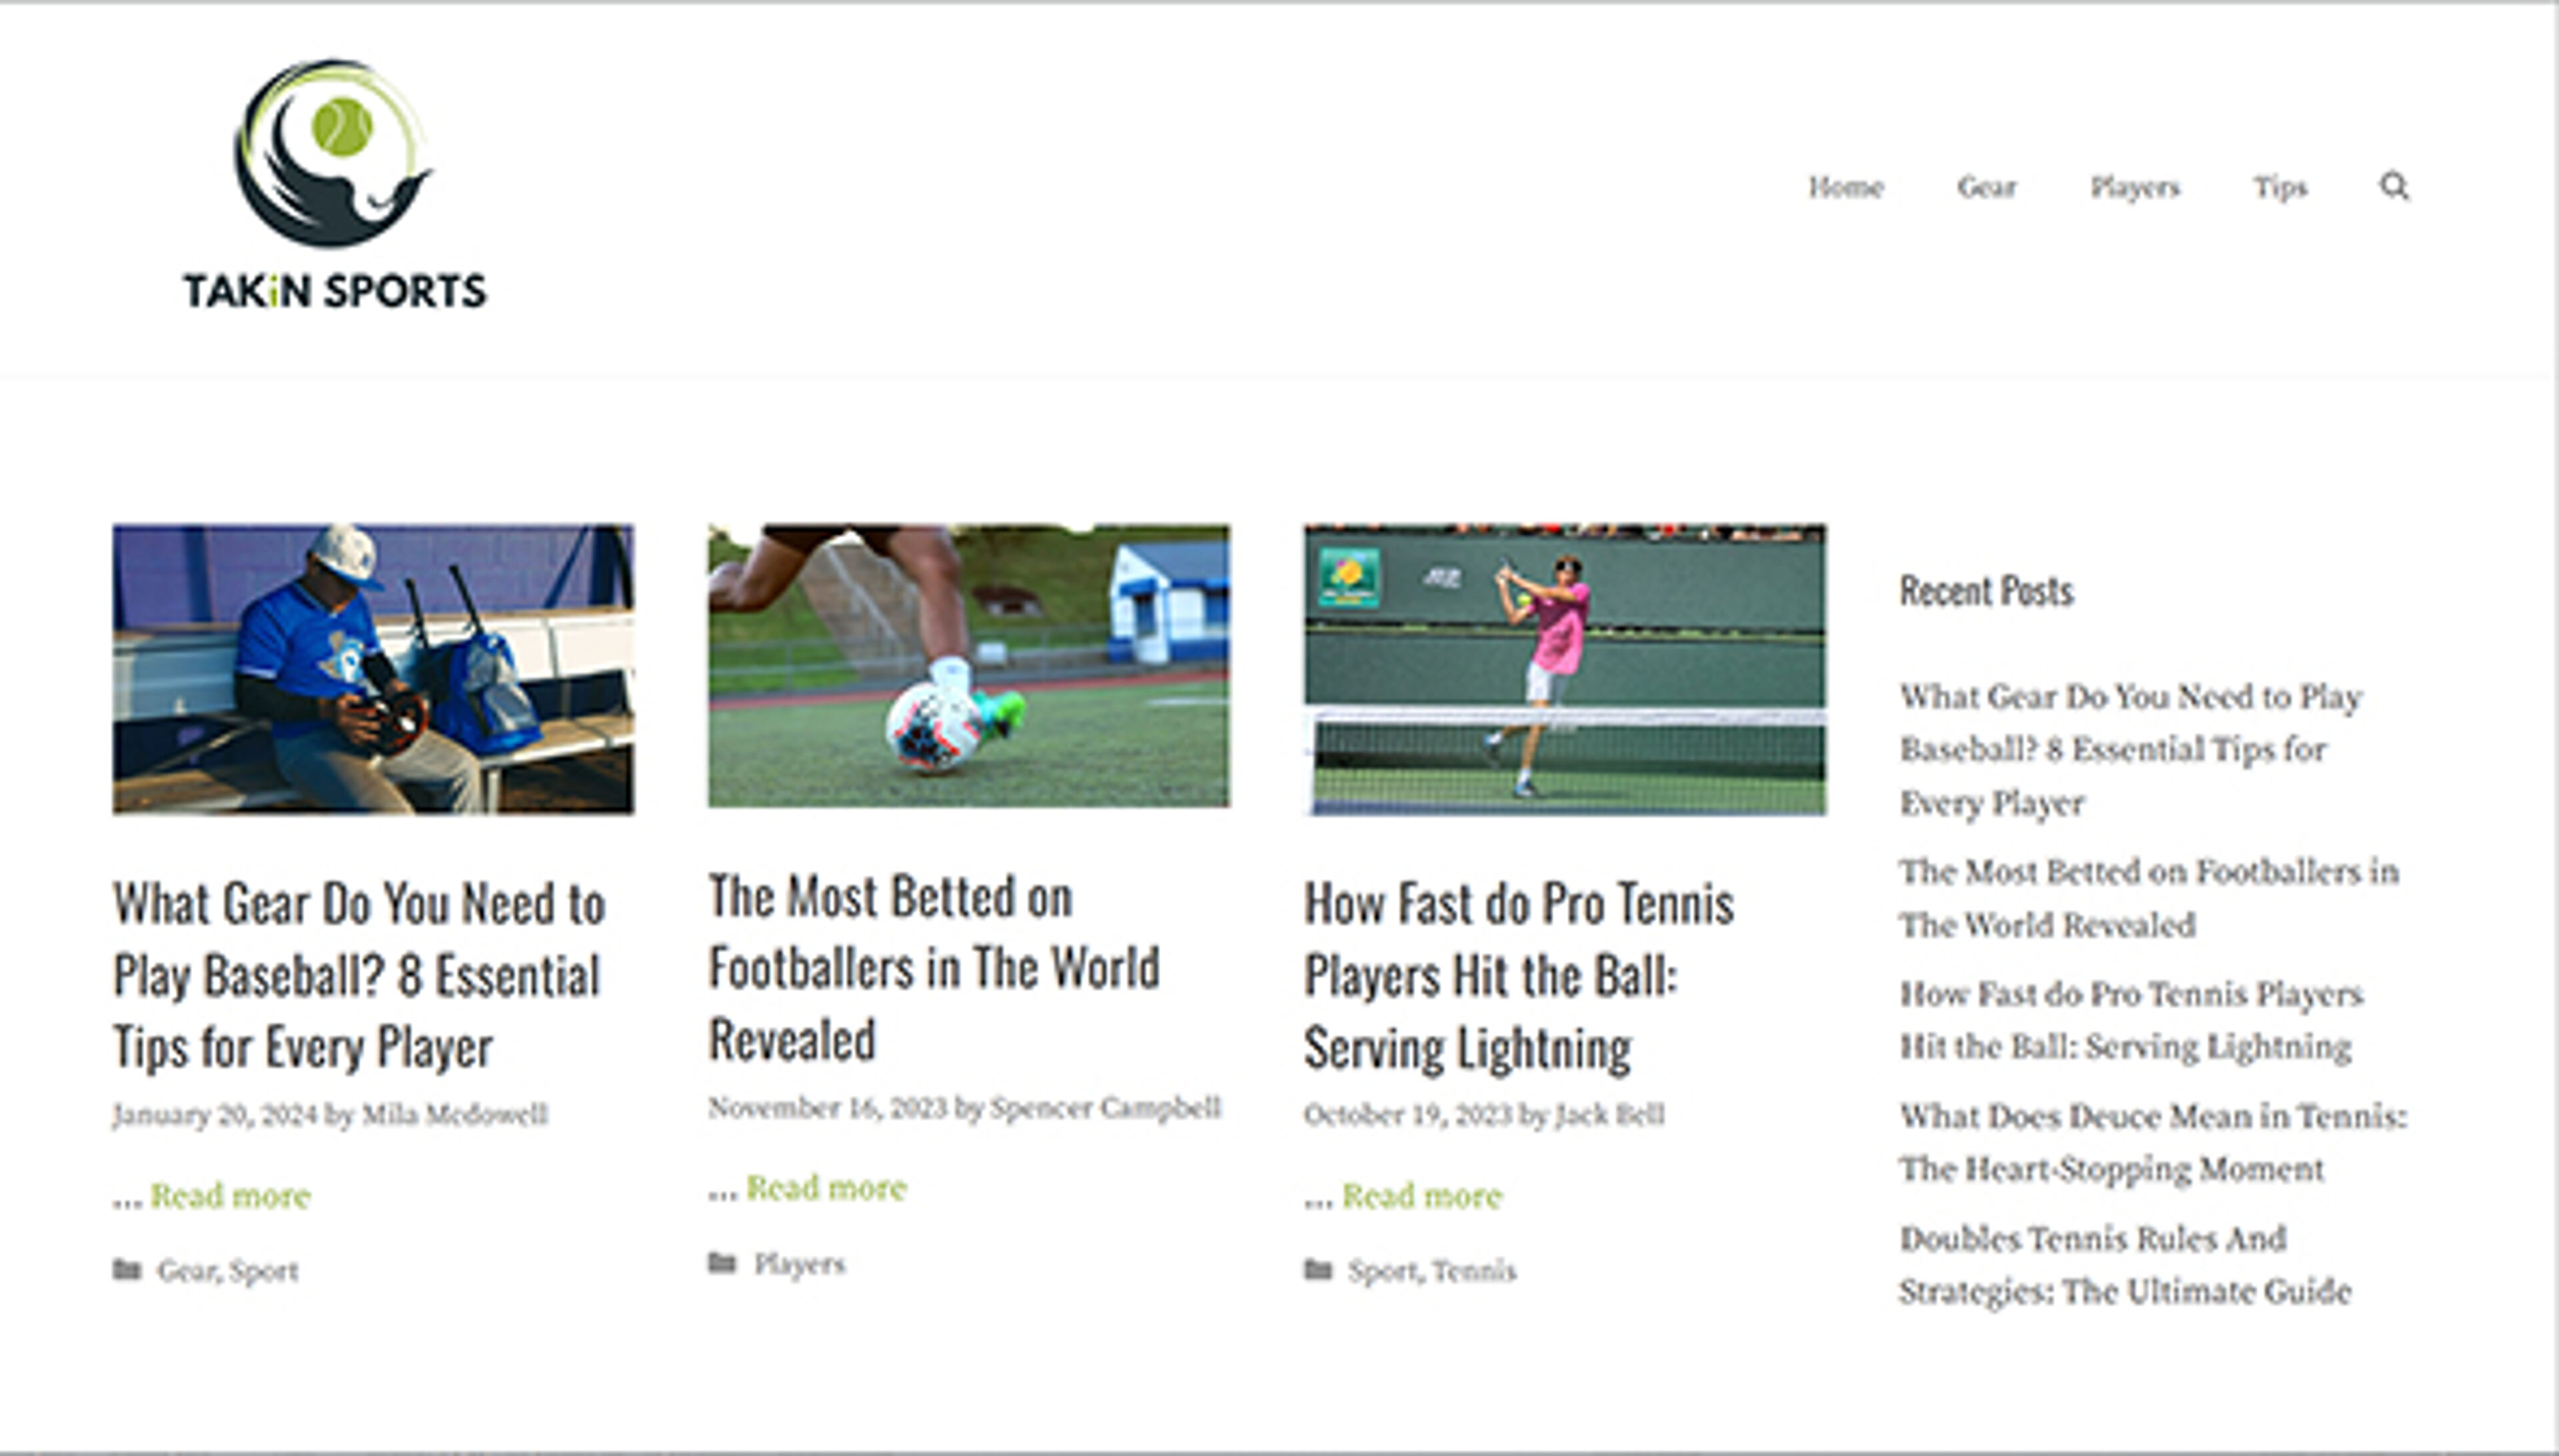Read more about most betted footballers
Viewport: 2559px width, 1456px height.
pyautogui.click(x=826, y=1187)
